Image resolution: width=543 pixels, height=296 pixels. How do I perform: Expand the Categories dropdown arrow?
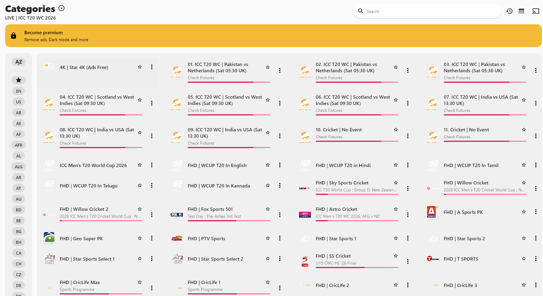click(62, 8)
